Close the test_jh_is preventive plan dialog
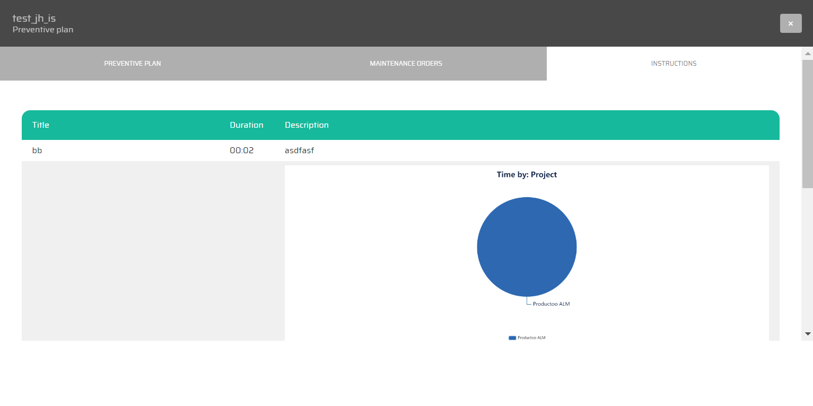This screenshot has height=406, width=813. click(x=790, y=23)
